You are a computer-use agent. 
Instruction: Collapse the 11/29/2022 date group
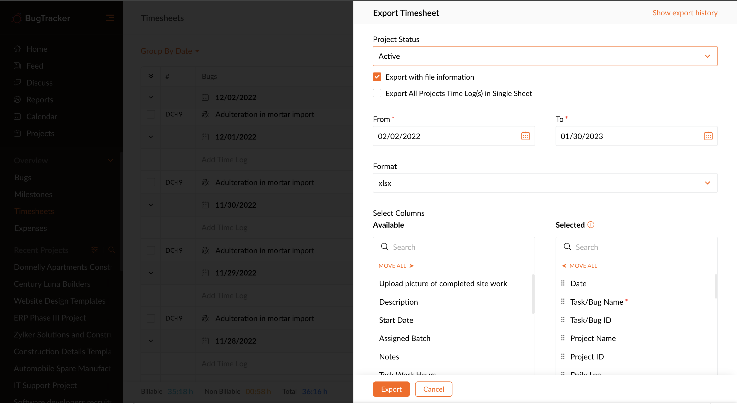tap(151, 273)
